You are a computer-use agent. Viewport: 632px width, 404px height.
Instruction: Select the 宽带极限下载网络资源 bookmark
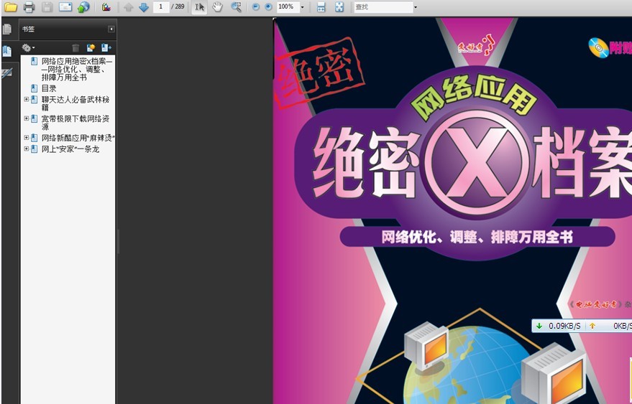click(75, 122)
